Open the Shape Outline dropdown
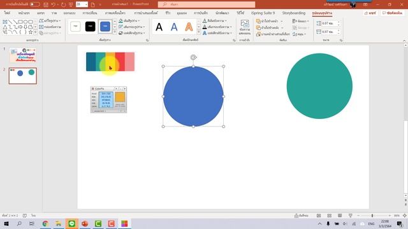 point(131,27)
